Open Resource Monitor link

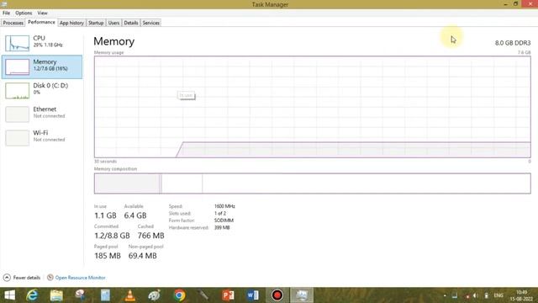[x=80, y=277]
